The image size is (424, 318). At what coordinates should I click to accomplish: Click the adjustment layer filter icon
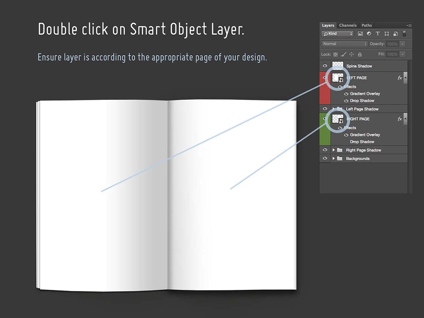[x=369, y=34]
